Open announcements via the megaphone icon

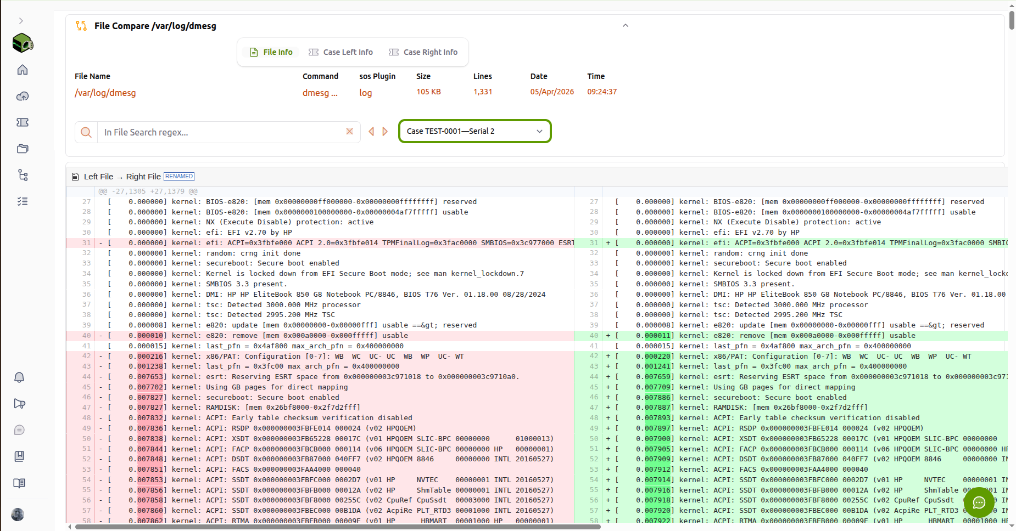click(x=19, y=403)
